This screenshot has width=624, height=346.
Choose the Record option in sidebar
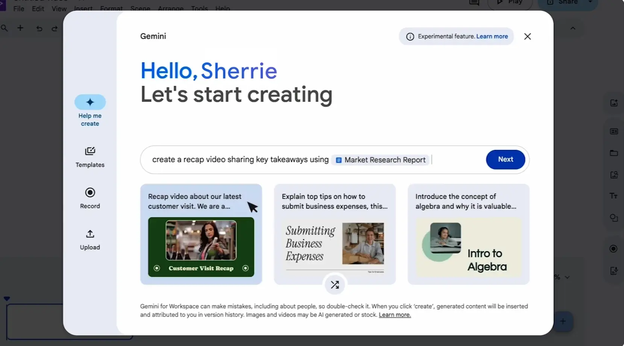[90, 198]
